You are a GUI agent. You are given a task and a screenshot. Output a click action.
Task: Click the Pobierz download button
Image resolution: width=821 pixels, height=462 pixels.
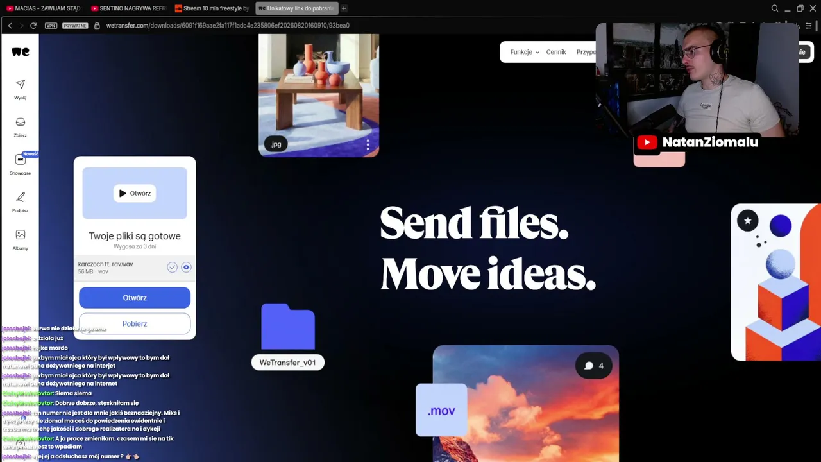pyautogui.click(x=135, y=323)
